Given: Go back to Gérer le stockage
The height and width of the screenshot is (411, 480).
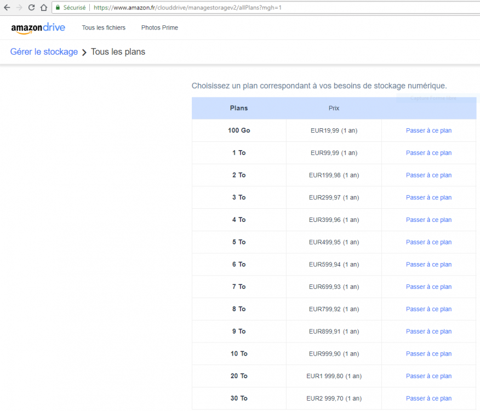Looking at the screenshot, I should tap(44, 52).
